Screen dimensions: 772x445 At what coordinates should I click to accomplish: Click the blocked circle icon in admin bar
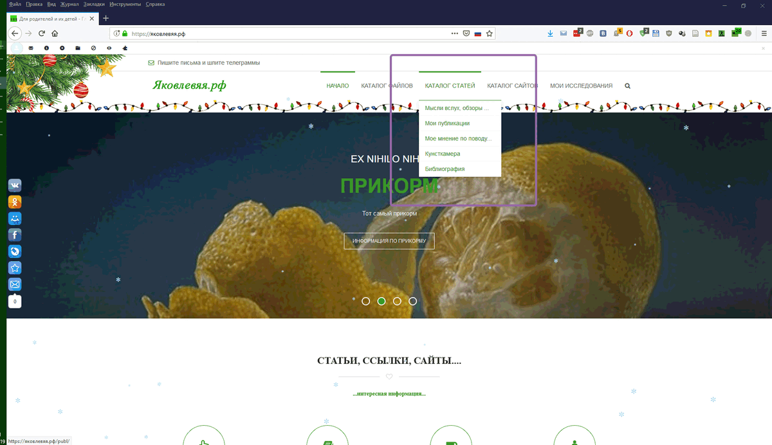coord(93,48)
